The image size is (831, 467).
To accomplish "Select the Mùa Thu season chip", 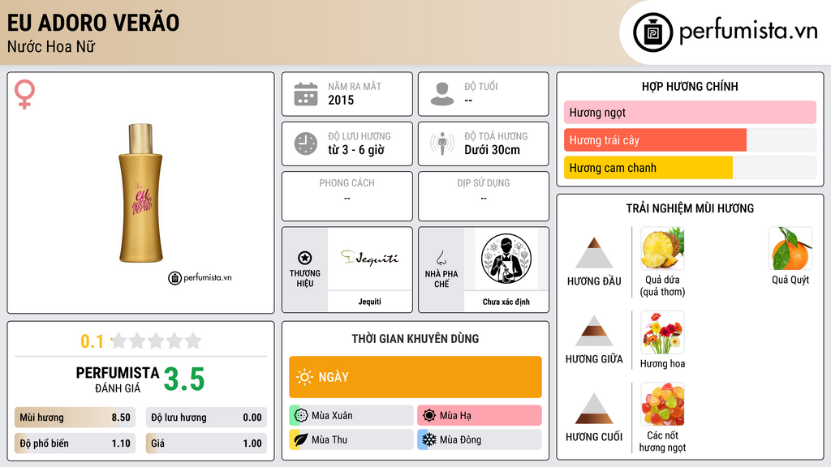I will [x=351, y=439].
